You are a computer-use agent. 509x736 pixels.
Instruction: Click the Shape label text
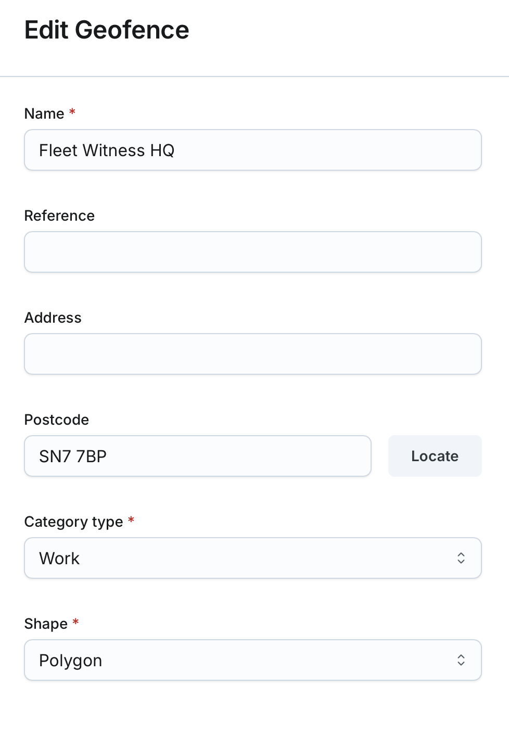(46, 624)
